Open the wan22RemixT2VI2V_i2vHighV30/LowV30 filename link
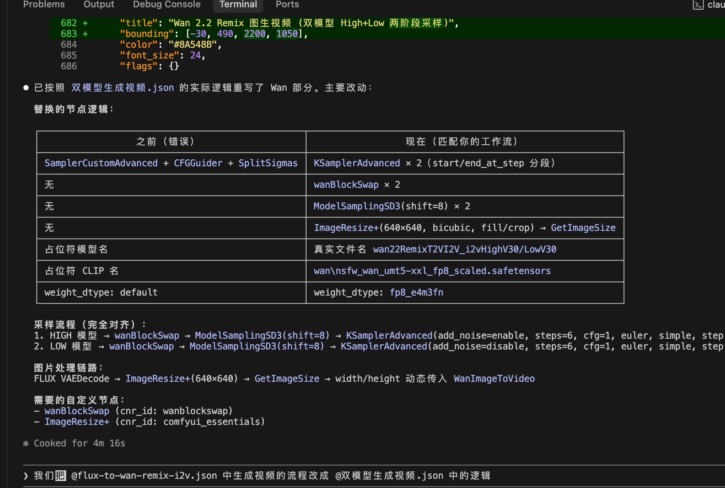This screenshot has height=488, width=725. coord(464,249)
